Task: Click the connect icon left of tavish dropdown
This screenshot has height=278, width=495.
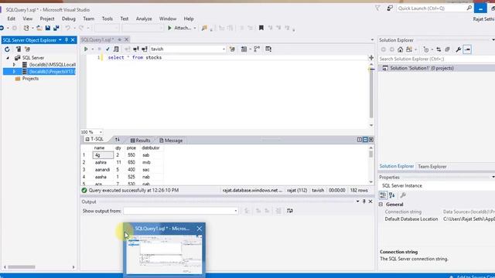Action: click(145, 49)
